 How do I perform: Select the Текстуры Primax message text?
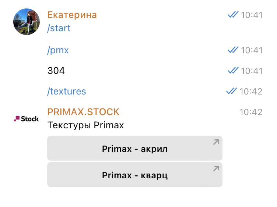pos(86,125)
